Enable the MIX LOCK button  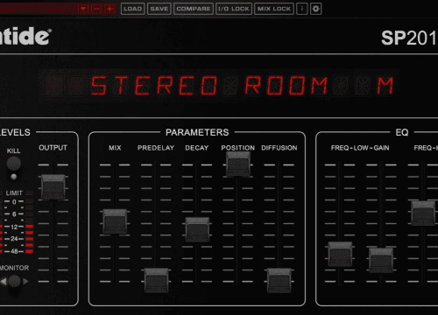(274, 9)
